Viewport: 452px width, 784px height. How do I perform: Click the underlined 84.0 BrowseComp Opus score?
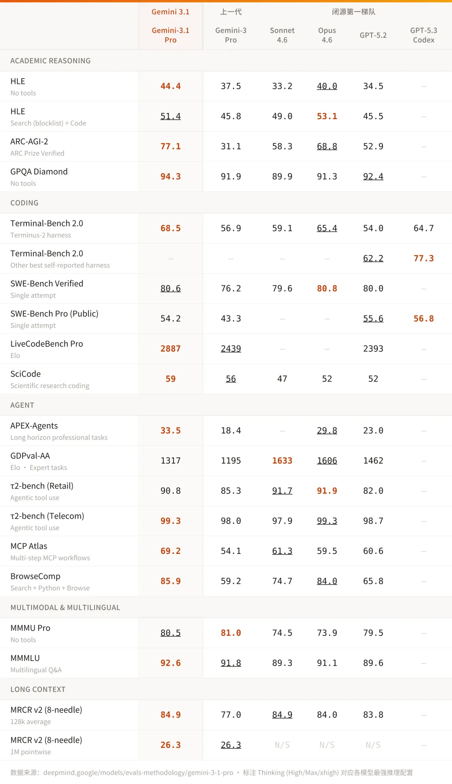[327, 581]
